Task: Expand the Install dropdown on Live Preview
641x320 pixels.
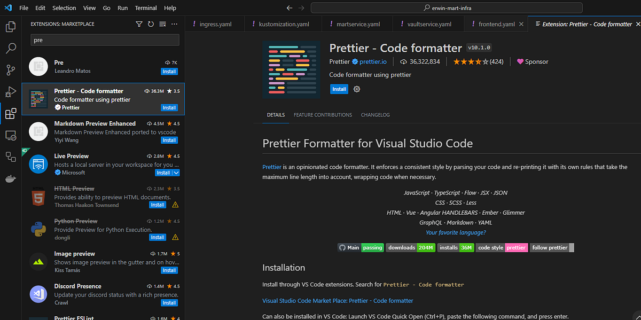Action: (x=177, y=172)
